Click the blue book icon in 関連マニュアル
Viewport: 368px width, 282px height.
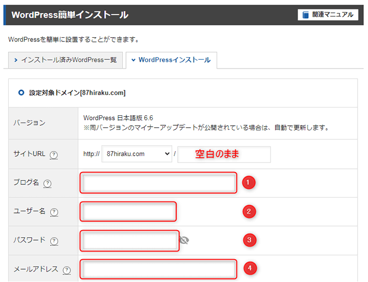pyautogui.click(x=306, y=15)
